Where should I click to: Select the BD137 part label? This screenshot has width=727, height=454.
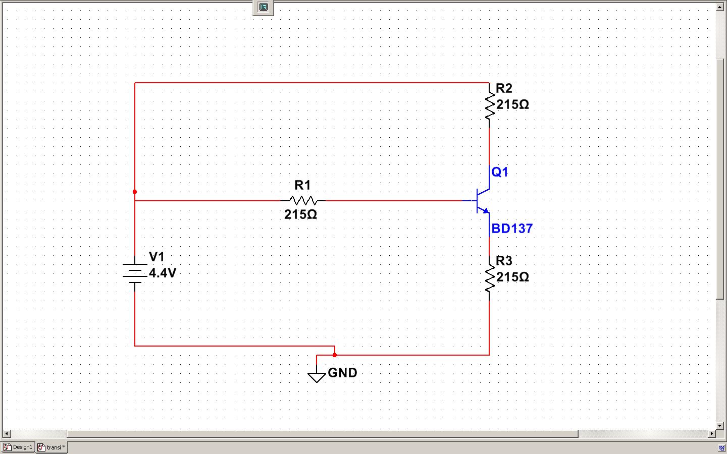tap(512, 229)
